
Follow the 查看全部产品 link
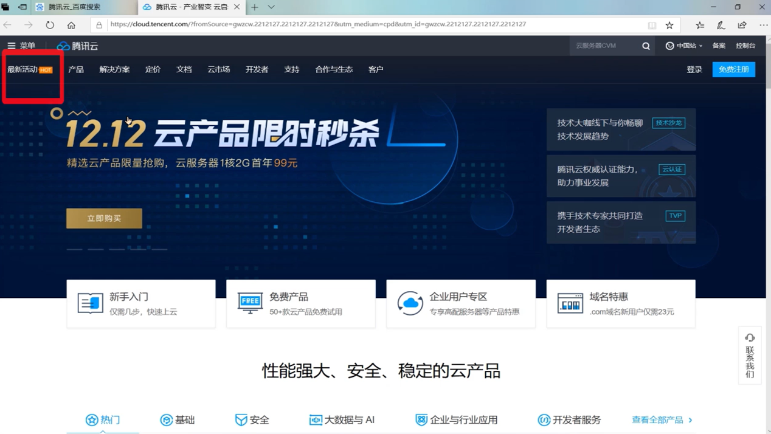(659, 419)
